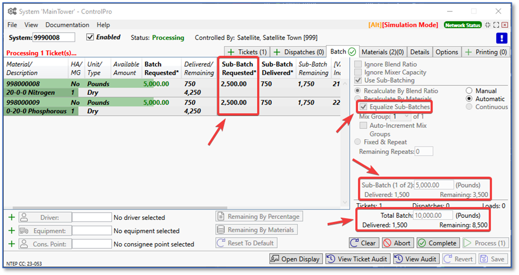Click the full-screen expand corners icon
Image resolution: width=519 pixels, height=275 pixels.
[497, 25]
